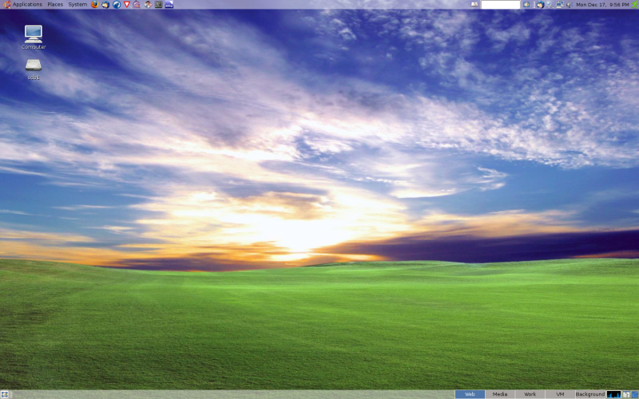The width and height of the screenshot is (639, 399).
Task: Select the sdb1 drive icon
Action: (x=34, y=69)
